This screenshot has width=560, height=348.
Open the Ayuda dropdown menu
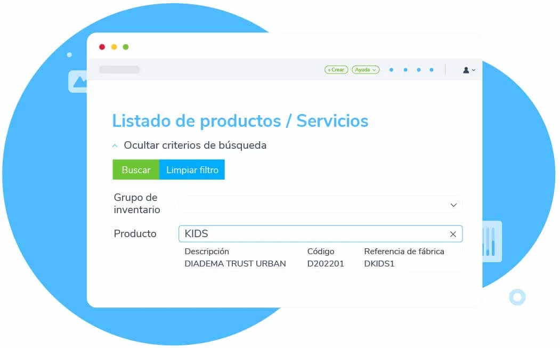click(366, 69)
